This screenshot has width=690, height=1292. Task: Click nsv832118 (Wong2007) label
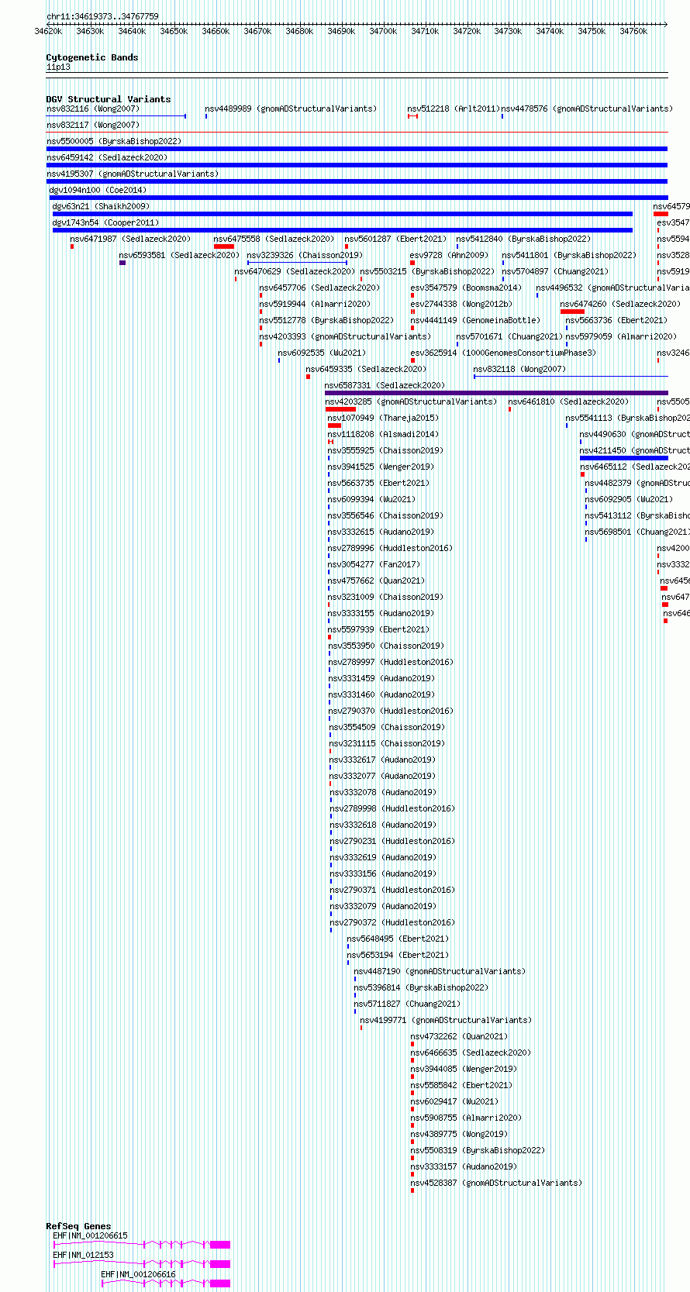tap(519, 369)
